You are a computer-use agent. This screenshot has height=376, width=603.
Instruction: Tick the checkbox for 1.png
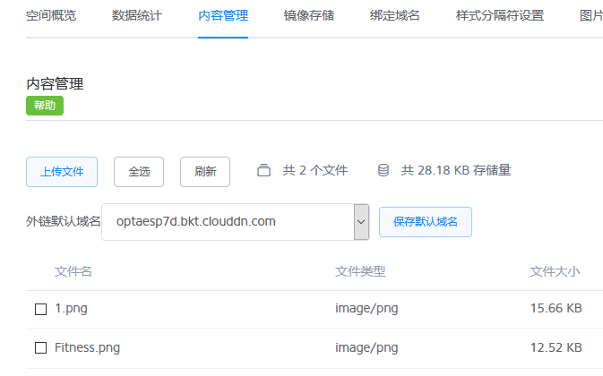(40, 309)
